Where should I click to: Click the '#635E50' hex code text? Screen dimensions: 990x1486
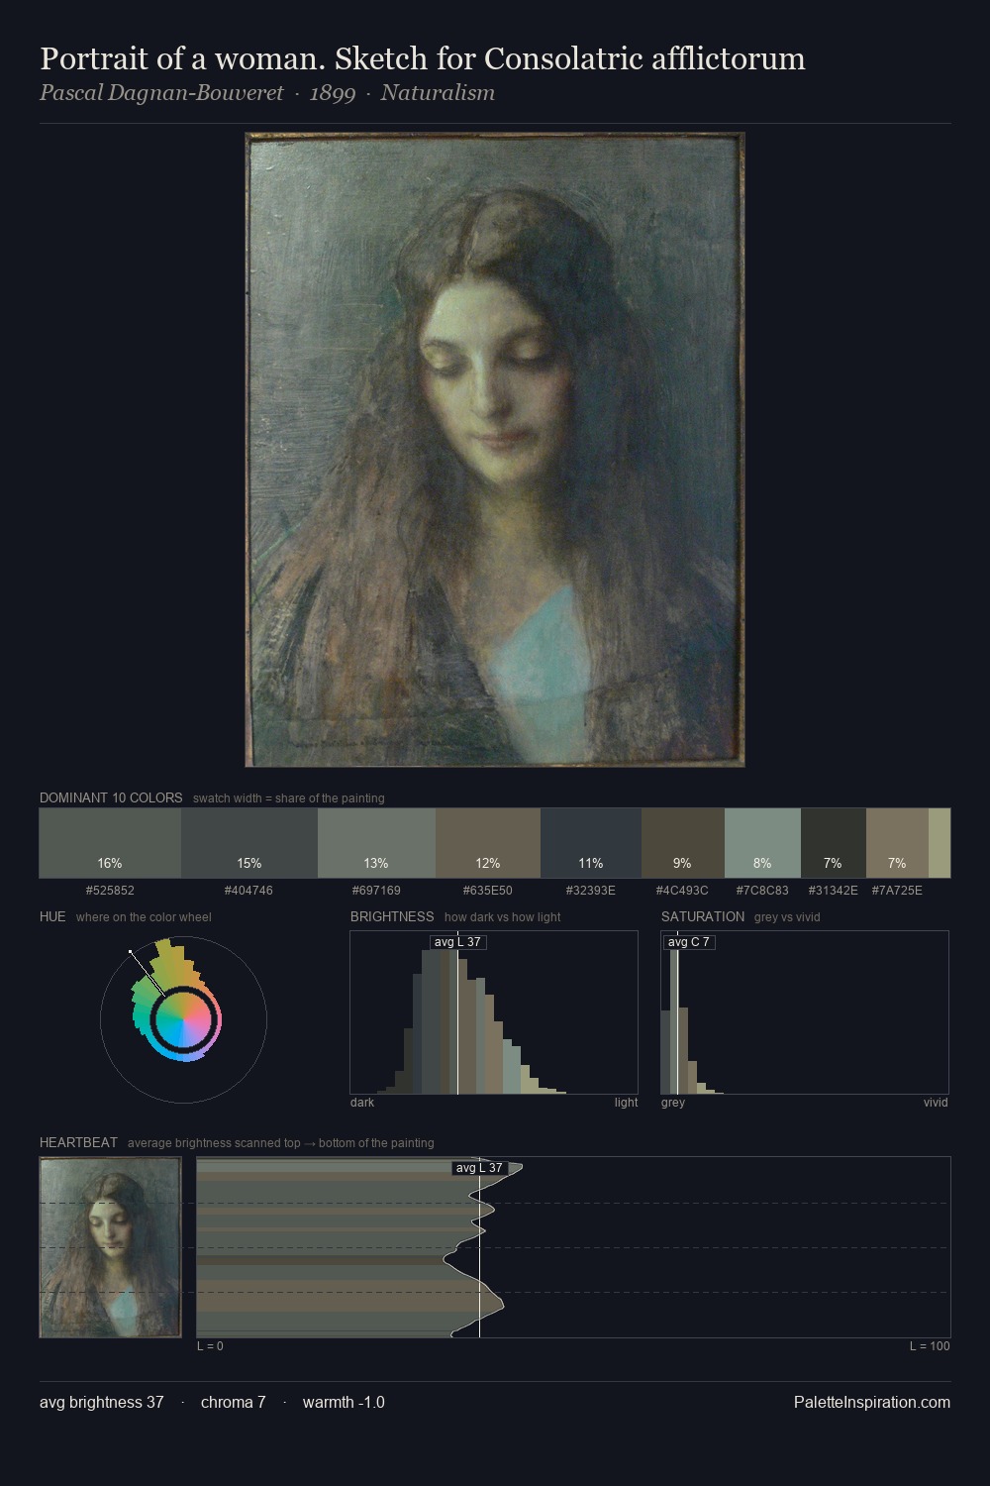[487, 891]
